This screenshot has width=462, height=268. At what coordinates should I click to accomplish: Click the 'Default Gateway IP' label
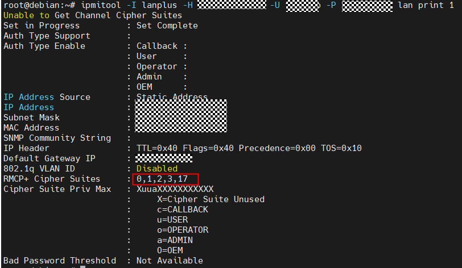click(49, 158)
